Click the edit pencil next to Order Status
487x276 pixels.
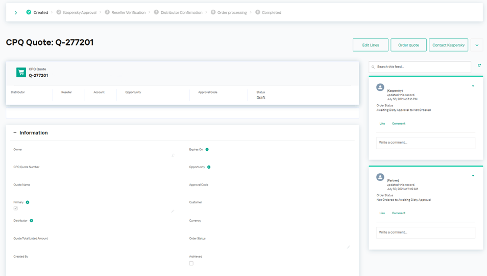point(348,247)
